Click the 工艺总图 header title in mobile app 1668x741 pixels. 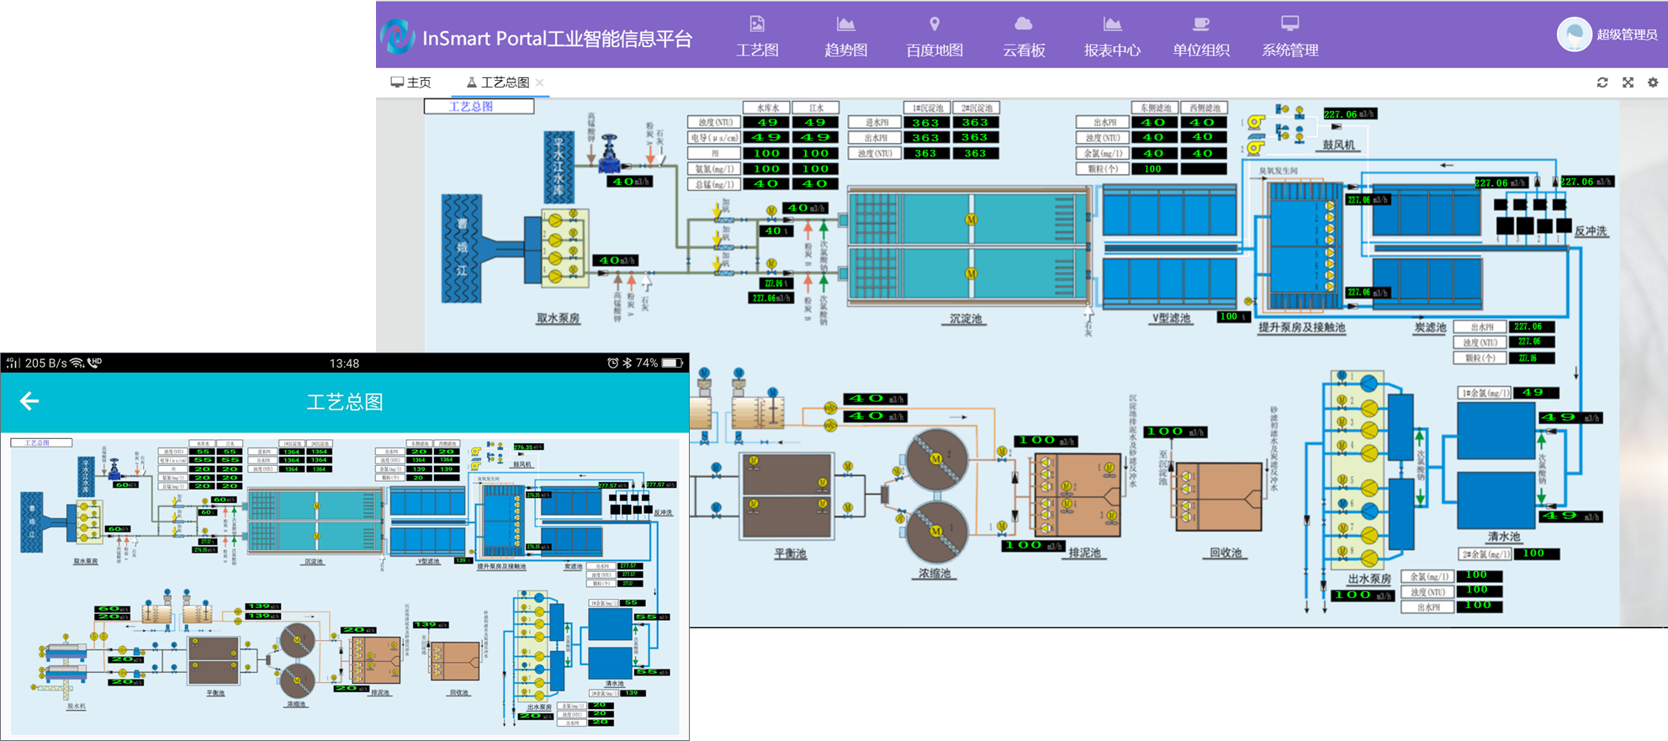coord(345,402)
